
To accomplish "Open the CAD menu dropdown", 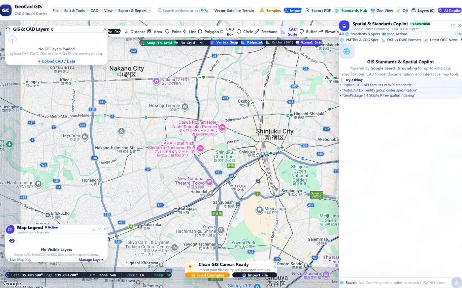I will [97, 11].
